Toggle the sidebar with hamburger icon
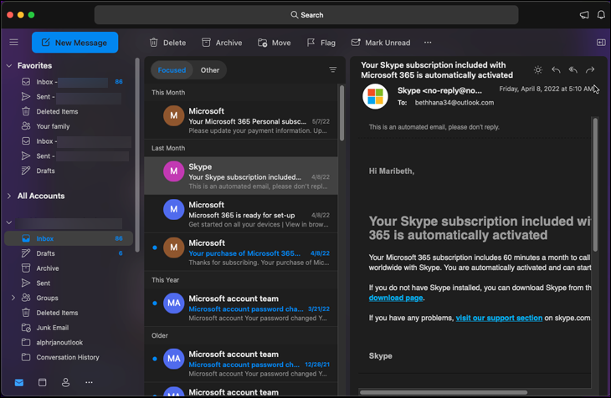 pos(13,43)
